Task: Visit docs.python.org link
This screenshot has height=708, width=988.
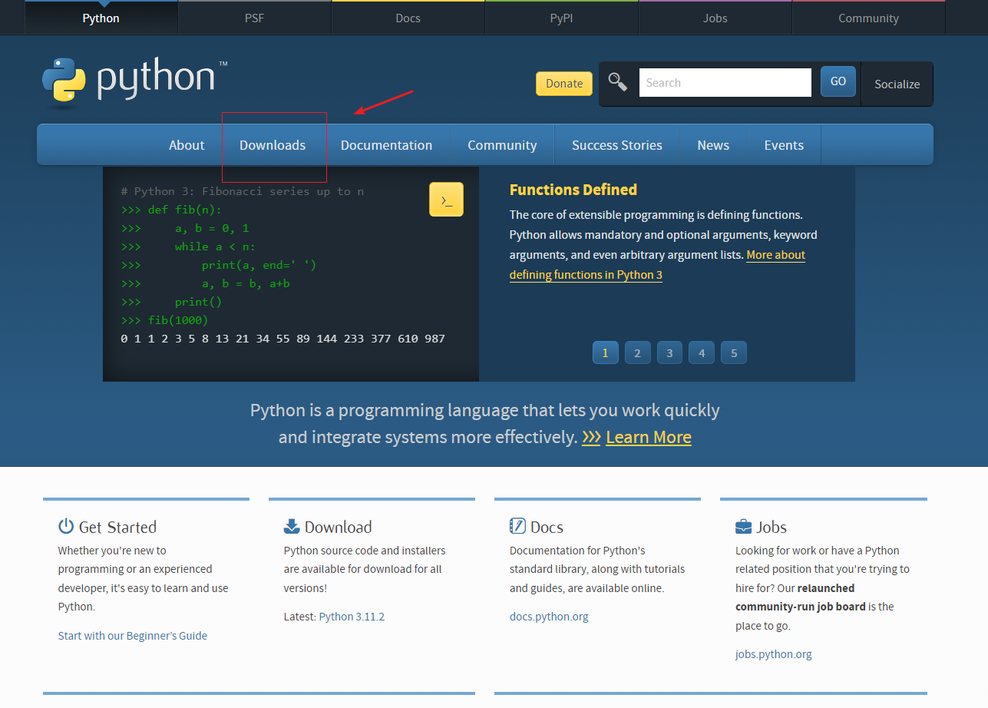Action: click(549, 617)
